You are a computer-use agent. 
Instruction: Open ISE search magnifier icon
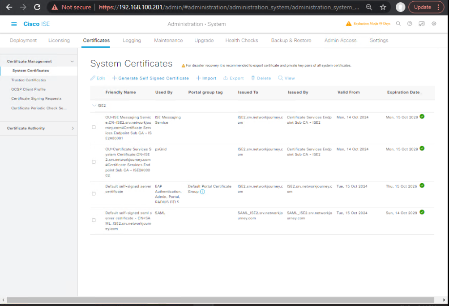398,24
